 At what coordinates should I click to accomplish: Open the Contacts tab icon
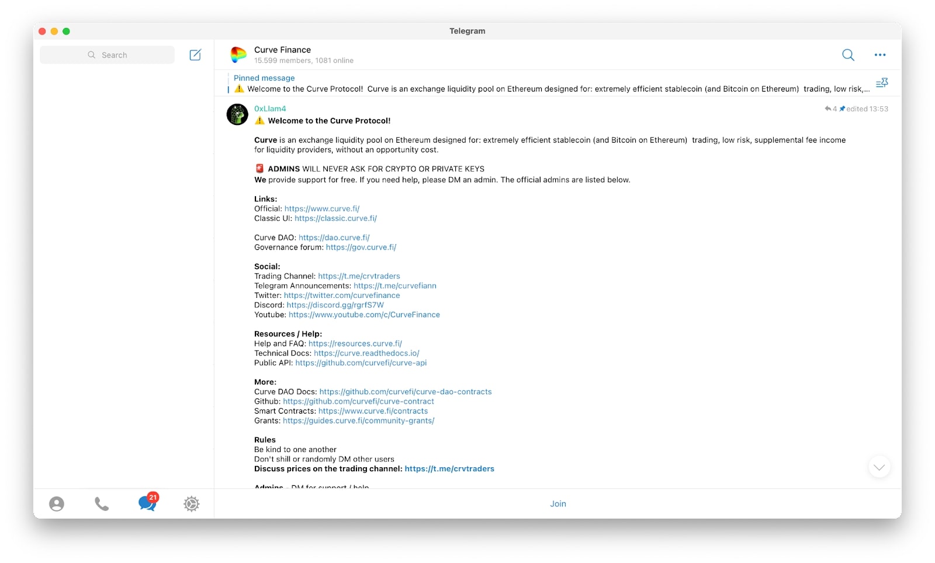[57, 504]
